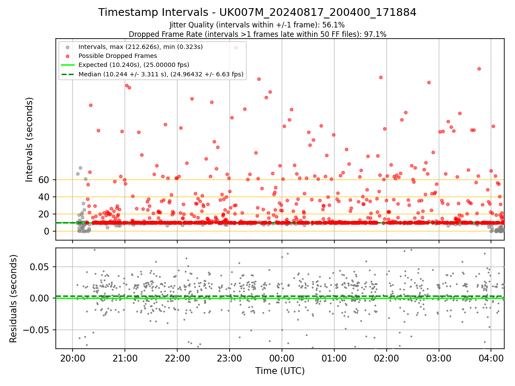This screenshot has height=386, width=515.
Task: Click the 'Time (UTC)' x-axis label
Action: point(280,371)
